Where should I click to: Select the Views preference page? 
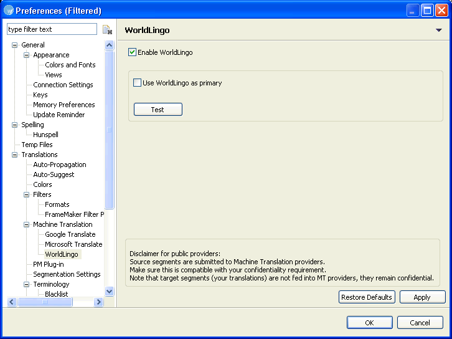[x=54, y=75]
